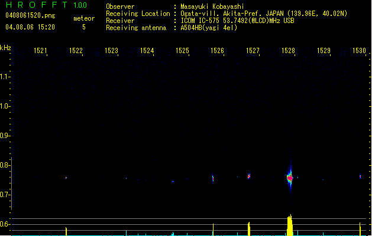Image resolution: width=372 pixels, height=236 pixels.
Task: Click the faint echo near 1526
Action: (213, 178)
